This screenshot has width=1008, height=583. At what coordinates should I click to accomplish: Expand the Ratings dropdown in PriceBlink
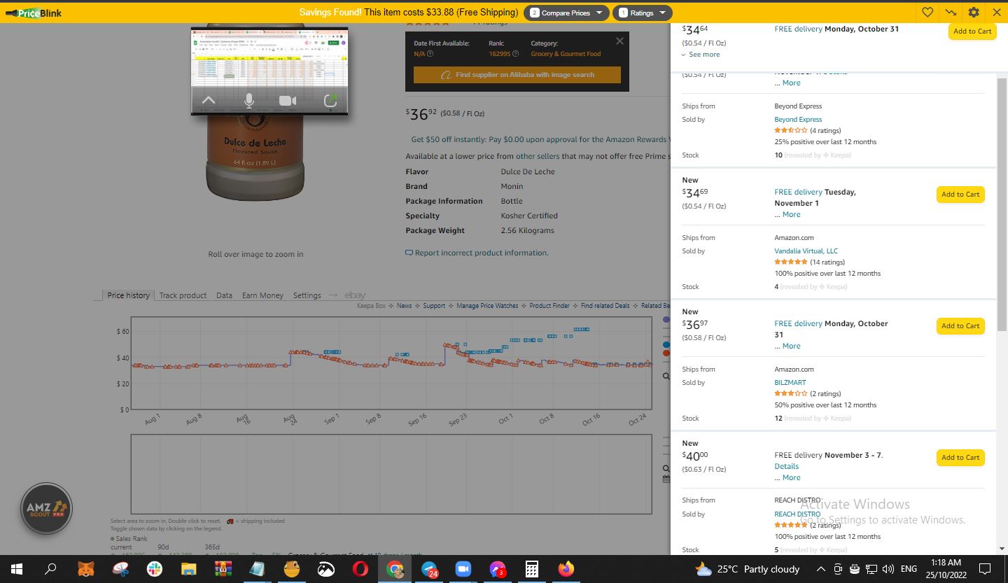click(x=643, y=13)
